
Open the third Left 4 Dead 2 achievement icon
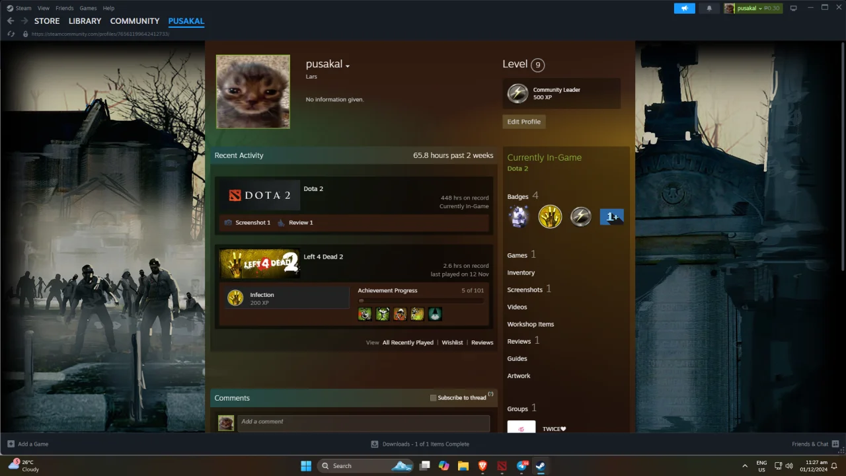[400, 314]
